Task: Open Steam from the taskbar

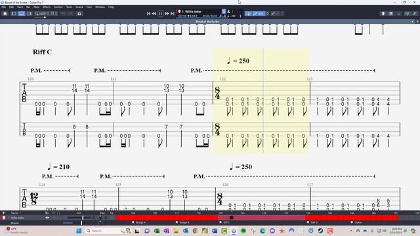Action: [320, 231]
